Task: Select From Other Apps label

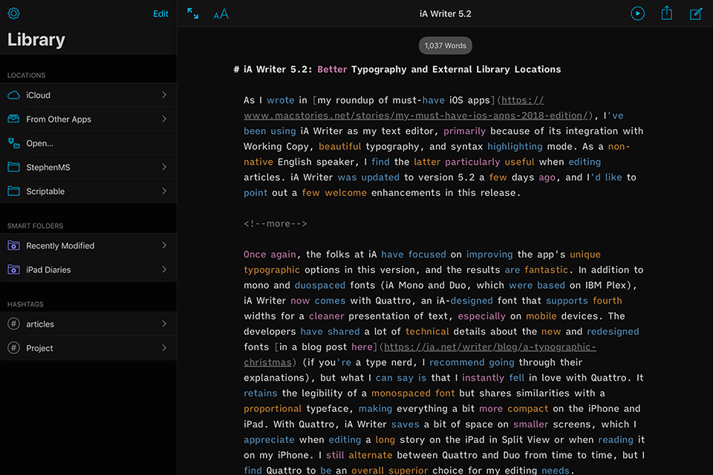Action: [x=59, y=119]
